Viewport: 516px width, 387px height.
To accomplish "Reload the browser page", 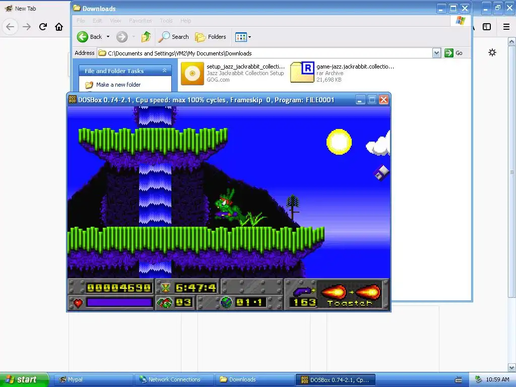I will (43, 27).
